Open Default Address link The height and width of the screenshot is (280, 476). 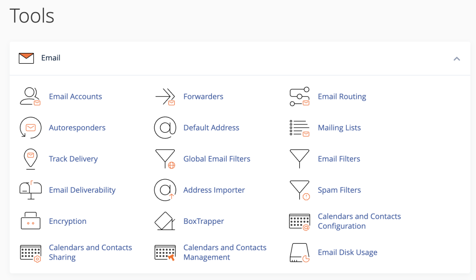point(212,128)
